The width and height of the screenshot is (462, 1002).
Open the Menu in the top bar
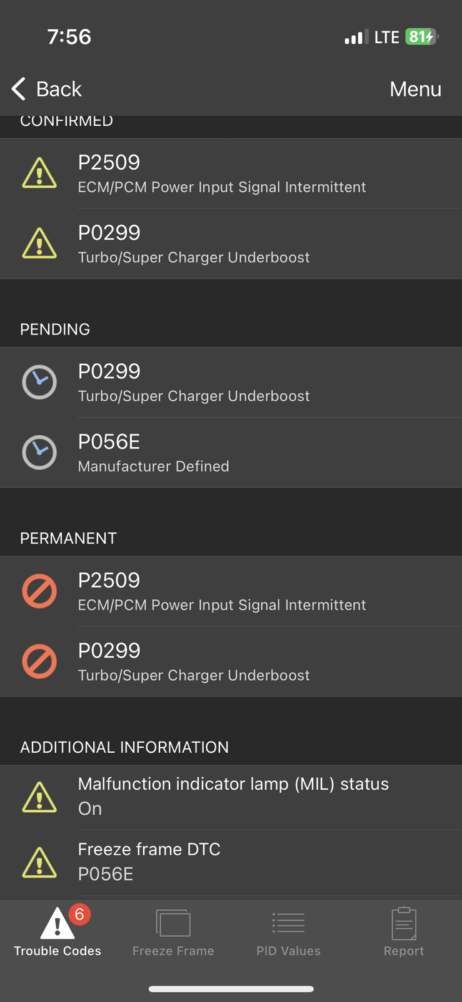[x=416, y=89]
